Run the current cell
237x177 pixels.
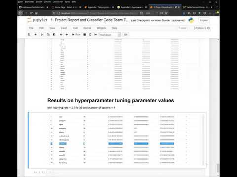[x=76, y=34]
